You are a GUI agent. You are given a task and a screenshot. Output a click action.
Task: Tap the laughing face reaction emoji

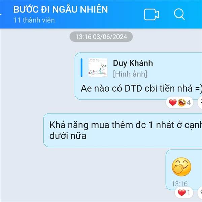click(181, 103)
